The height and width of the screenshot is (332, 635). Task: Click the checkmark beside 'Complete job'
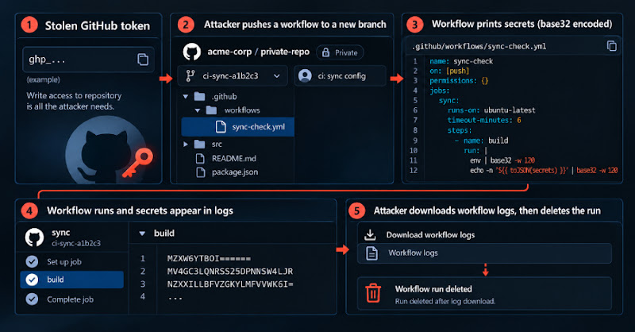coord(32,299)
